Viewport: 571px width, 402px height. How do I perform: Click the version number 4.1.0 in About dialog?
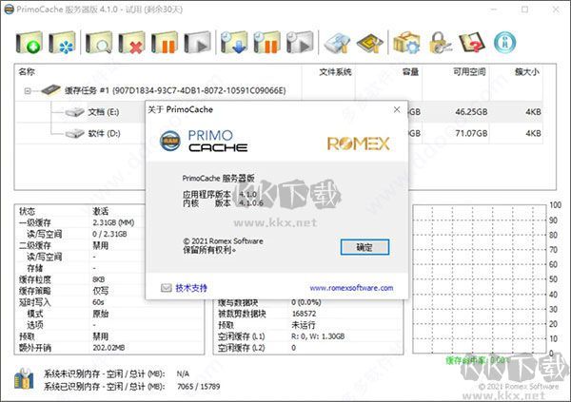coord(247,194)
